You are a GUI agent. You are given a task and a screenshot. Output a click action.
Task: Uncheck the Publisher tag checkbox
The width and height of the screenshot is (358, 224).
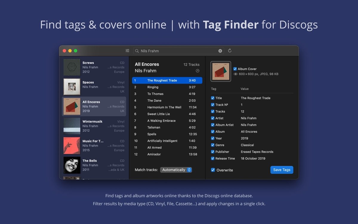(x=213, y=152)
